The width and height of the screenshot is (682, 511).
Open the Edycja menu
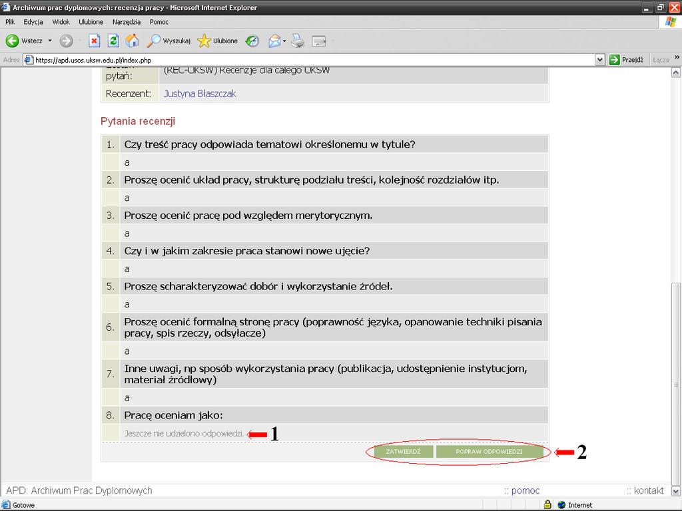pyautogui.click(x=33, y=22)
